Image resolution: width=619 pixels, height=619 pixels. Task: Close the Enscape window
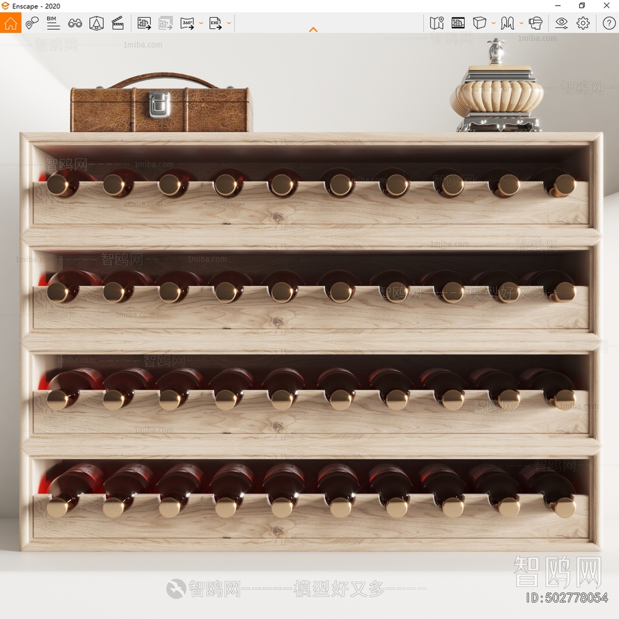pyautogui.click(x=607, y=6)
